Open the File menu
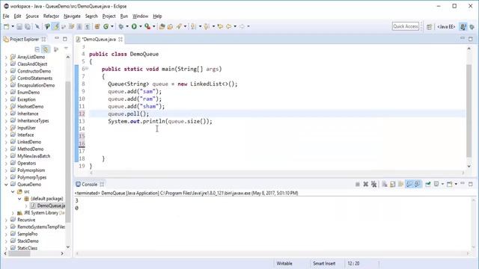 [x=6, y=16]
